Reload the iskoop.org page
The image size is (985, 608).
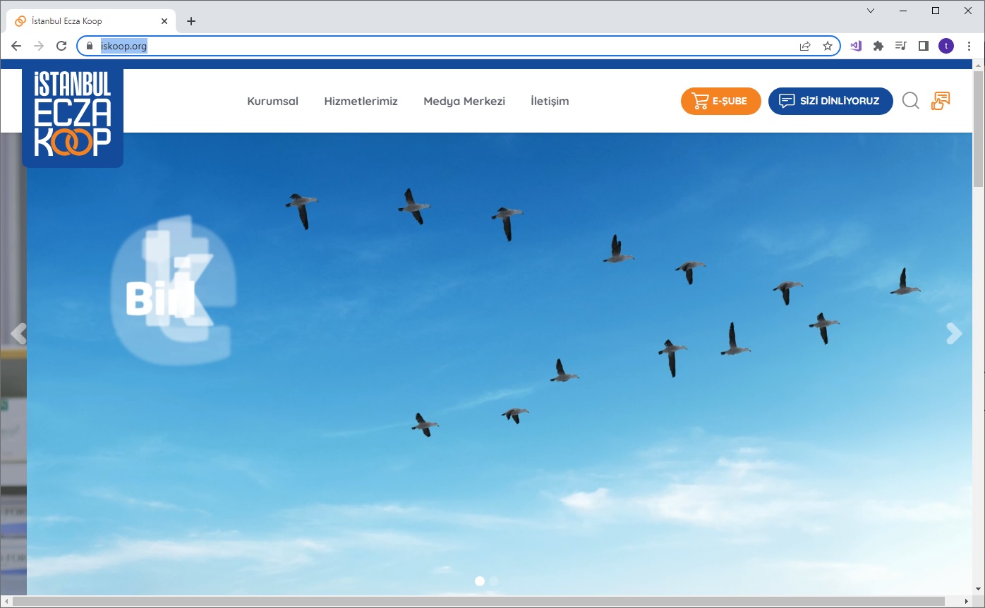[x=61, y=46]
